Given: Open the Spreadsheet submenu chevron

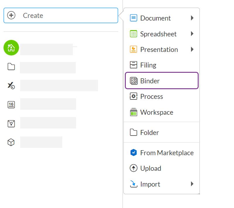Looking at the screenshot, I should click(x=192, y=34).
